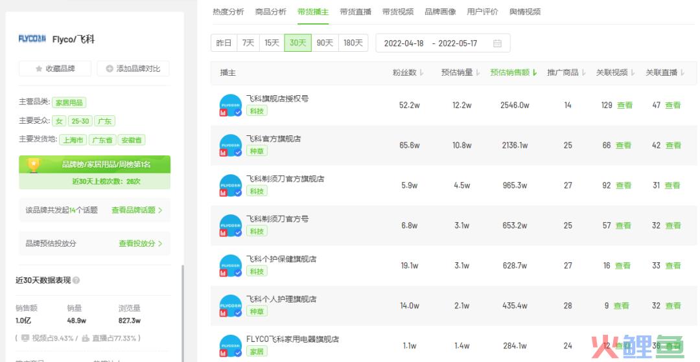
Task: Click the plus icon in 添加品牌对比
Action: tap(110, 69)
